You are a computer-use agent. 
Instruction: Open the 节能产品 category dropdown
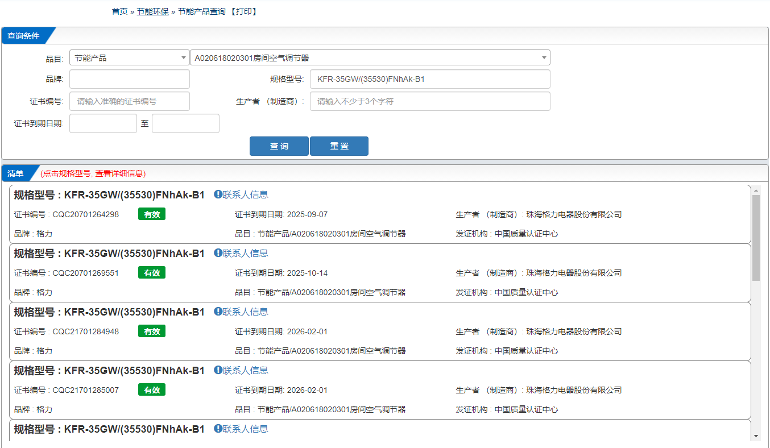pyautogui.click(x=130, y=58)
